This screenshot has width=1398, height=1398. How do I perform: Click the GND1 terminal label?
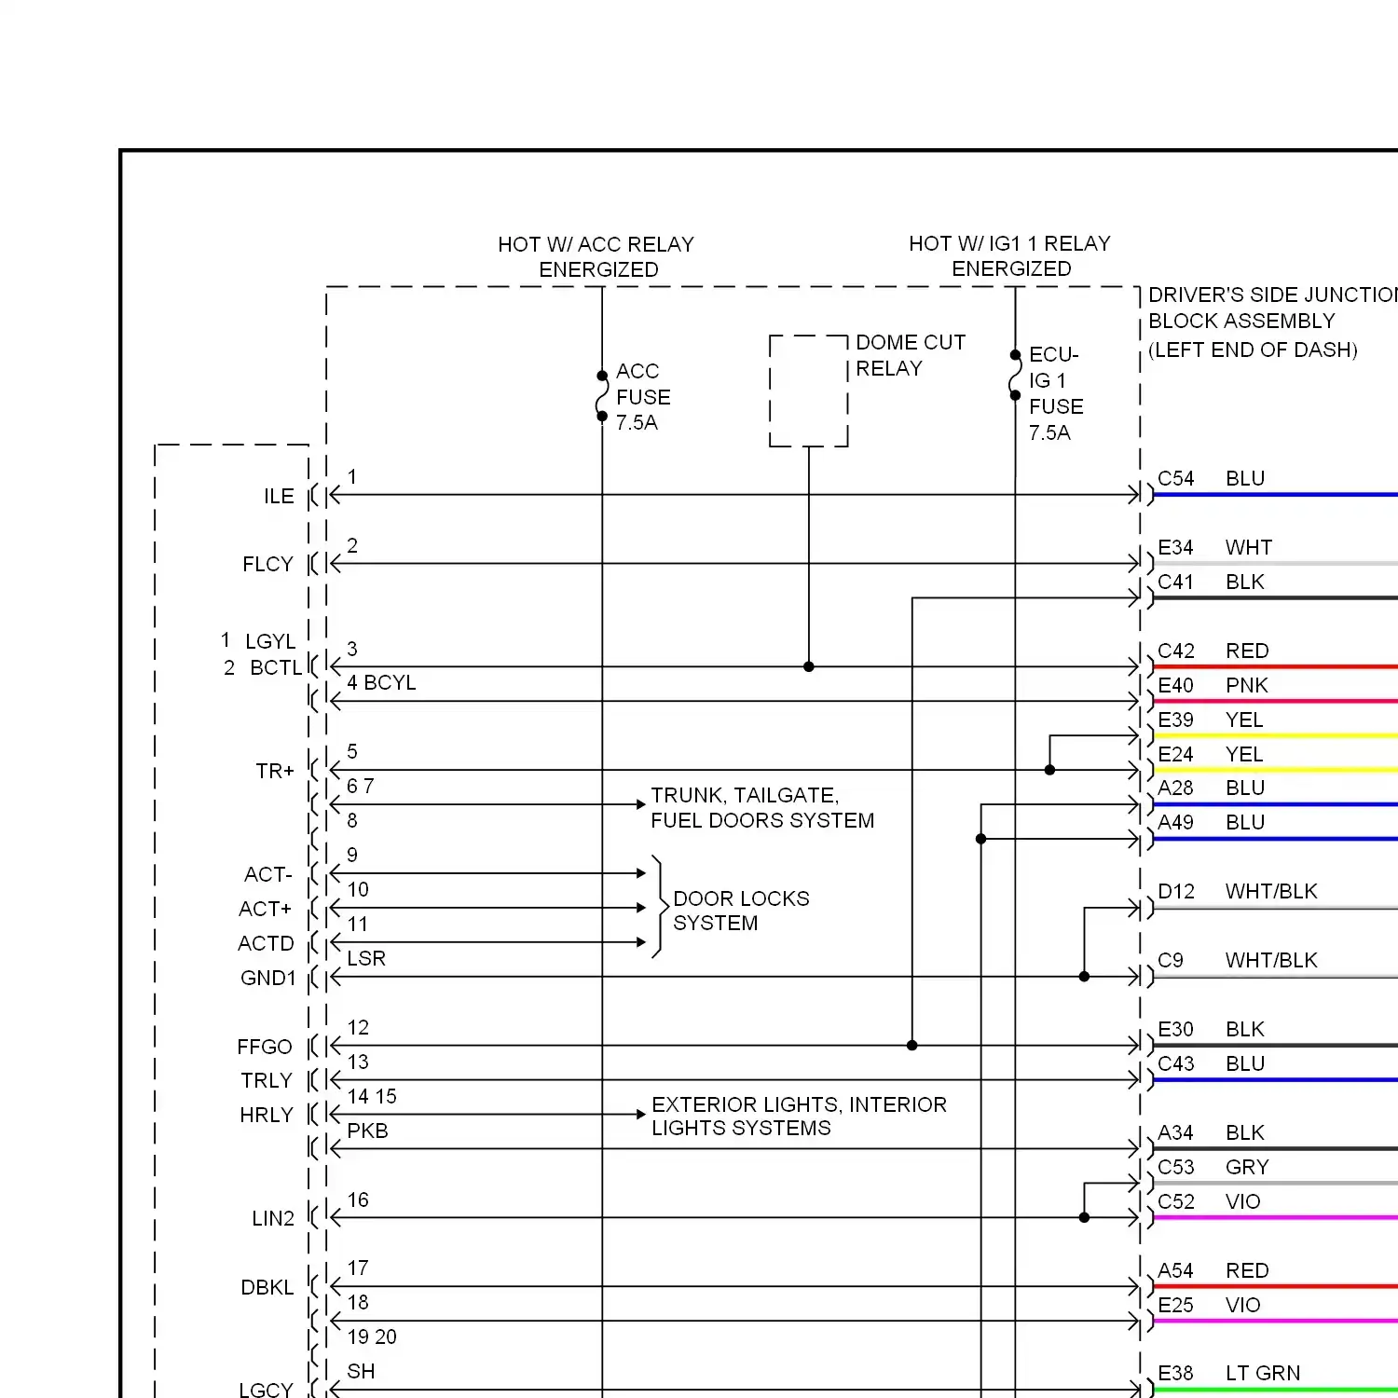coord(268,978)
